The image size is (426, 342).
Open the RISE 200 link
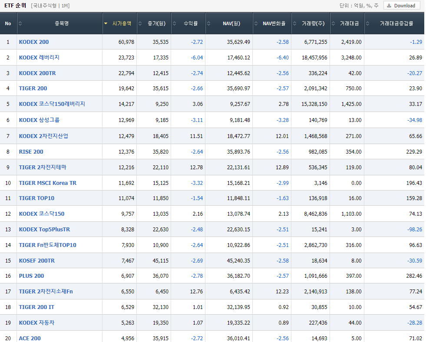pos(31,152)
